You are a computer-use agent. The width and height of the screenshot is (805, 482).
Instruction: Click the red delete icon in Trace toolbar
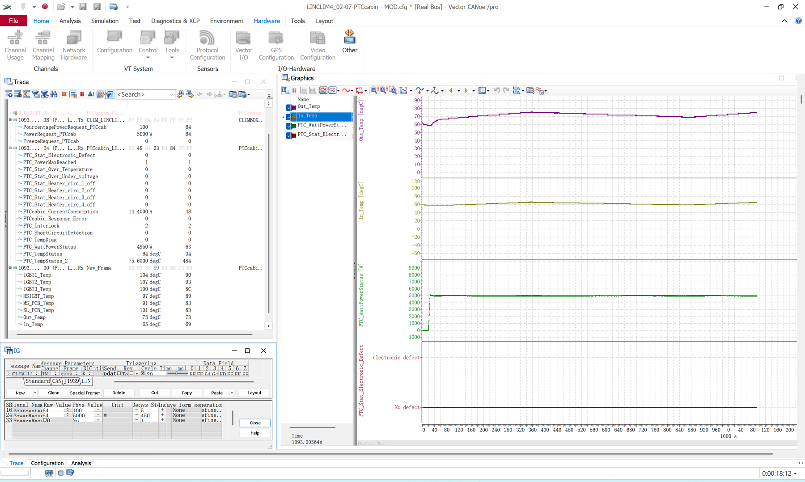point(64,94)
